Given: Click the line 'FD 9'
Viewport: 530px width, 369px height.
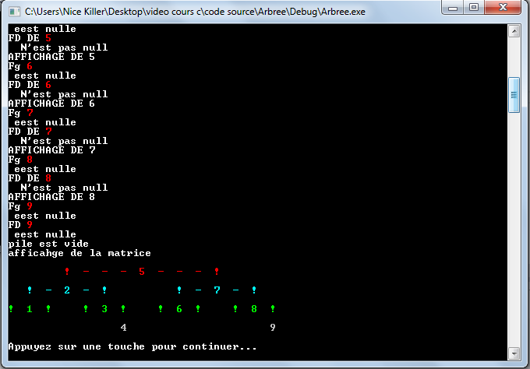Looking at the screenshot, I should click(20, 225).
